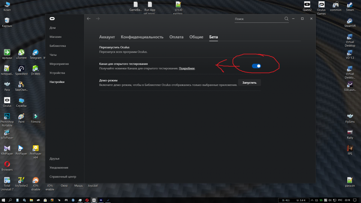Screen dimensions: 361x203
Task: Switch to the Аккаунт tab
Action: (x=107, y=37)
